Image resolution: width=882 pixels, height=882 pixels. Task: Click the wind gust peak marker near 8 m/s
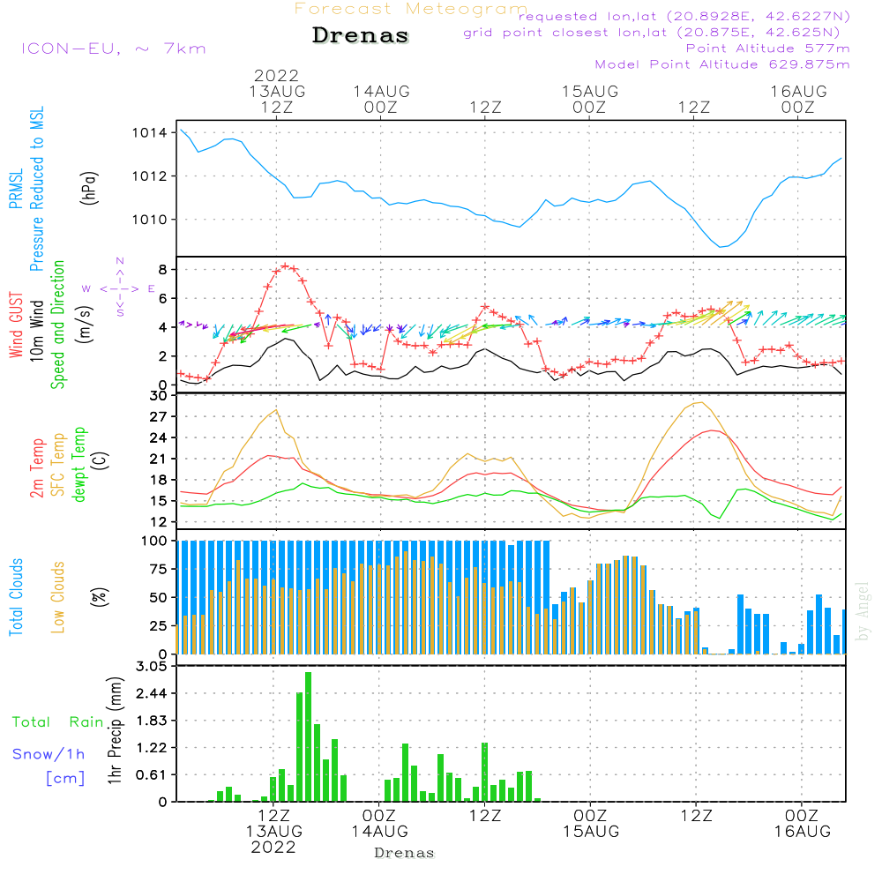tap(285, 265)
